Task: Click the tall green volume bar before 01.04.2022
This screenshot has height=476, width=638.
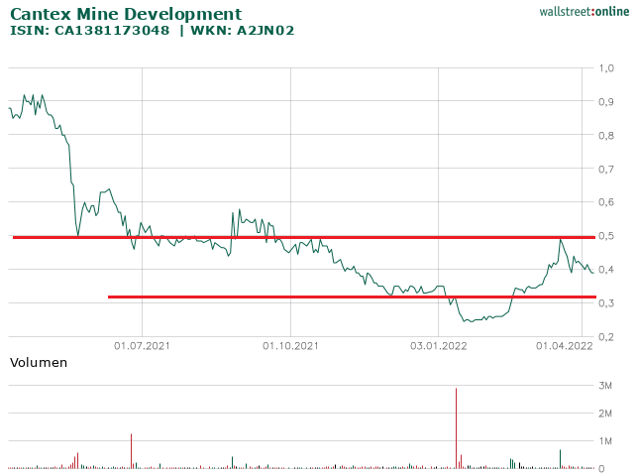Action: coord(560,459)
